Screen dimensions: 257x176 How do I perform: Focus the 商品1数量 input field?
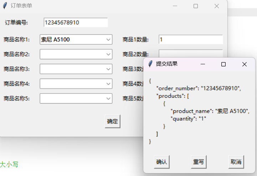pyautogui.click(x=191, y=39)
